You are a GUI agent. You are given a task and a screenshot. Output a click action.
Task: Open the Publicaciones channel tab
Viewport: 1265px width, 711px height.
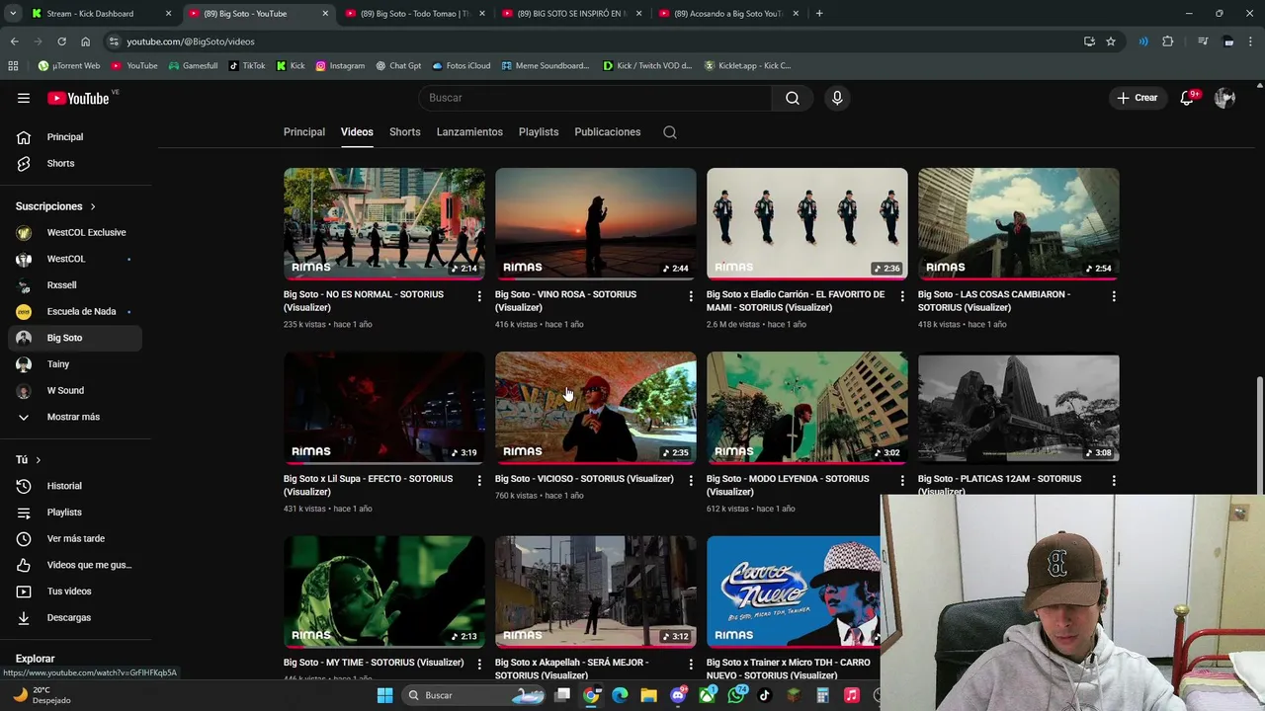pos(608,132)
